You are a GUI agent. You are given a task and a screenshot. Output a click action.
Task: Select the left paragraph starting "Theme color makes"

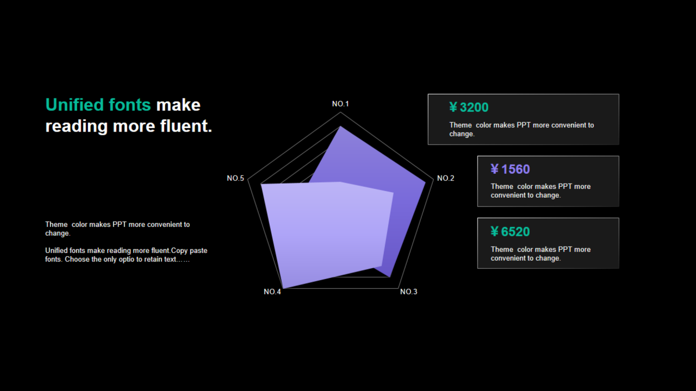(117, 229)
